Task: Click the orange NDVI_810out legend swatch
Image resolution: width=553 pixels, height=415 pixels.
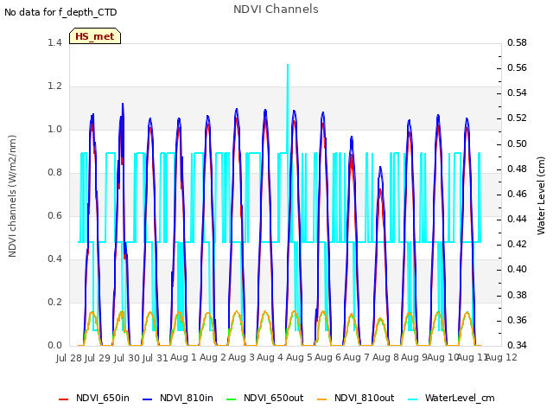Action: pyautogui.click(x=322, y=399)
